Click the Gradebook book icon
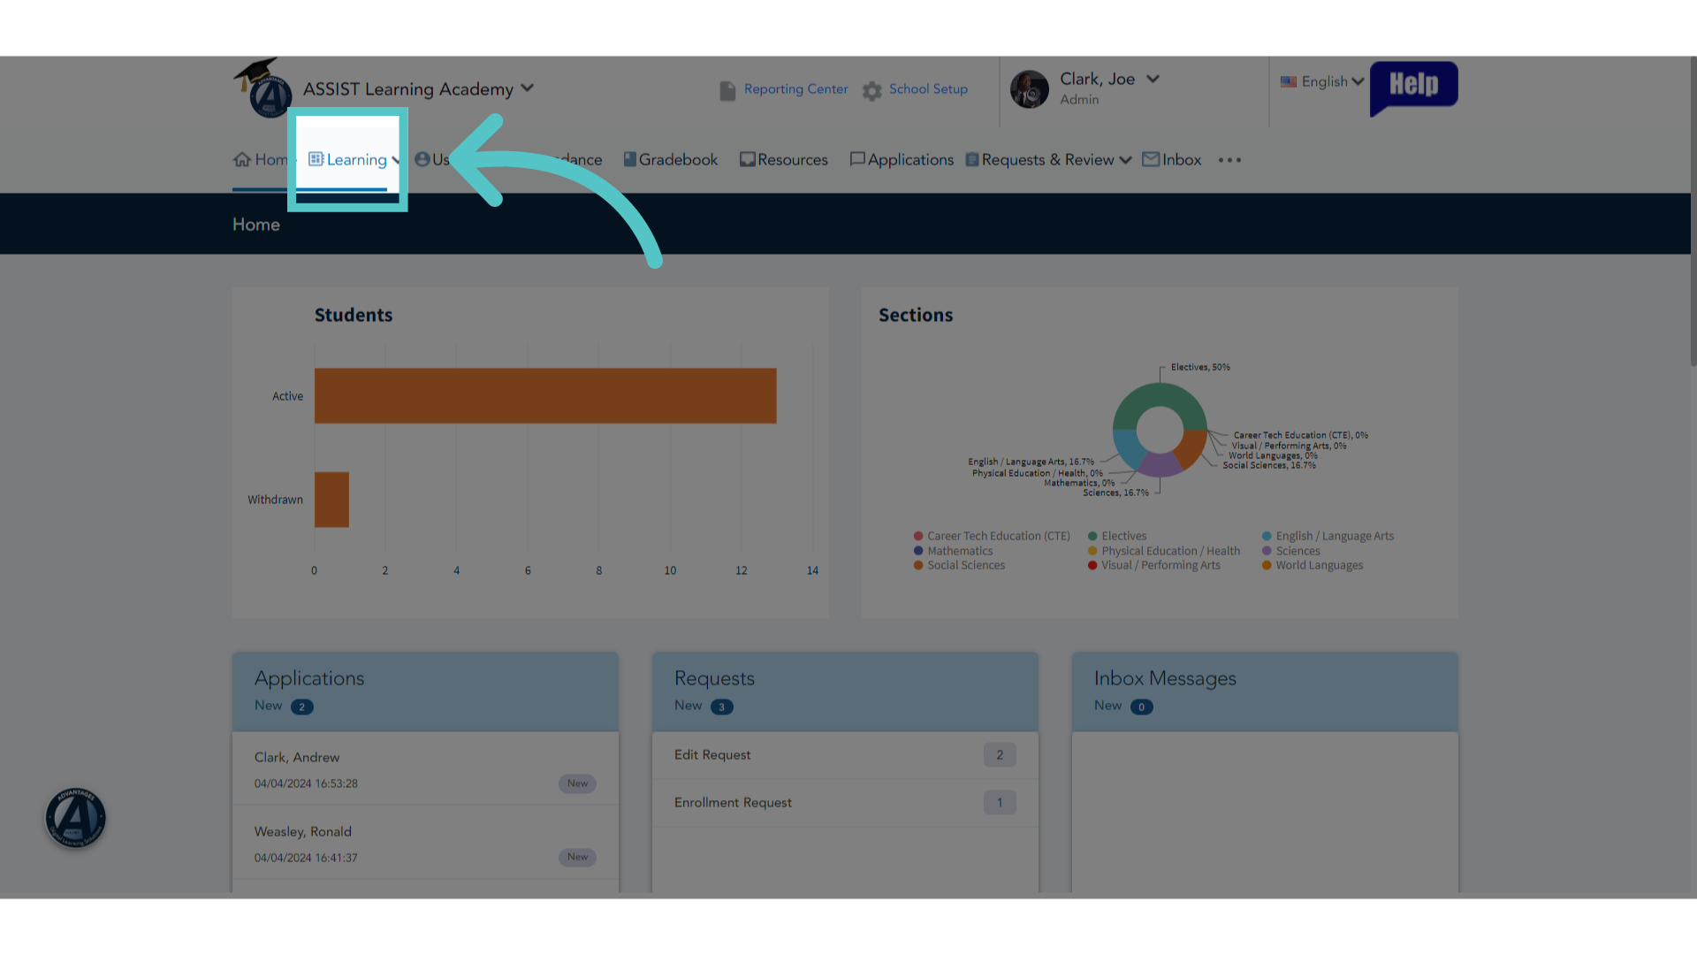Image resolution: width=1697 pixels, height=955 pixels. point(630,159)
